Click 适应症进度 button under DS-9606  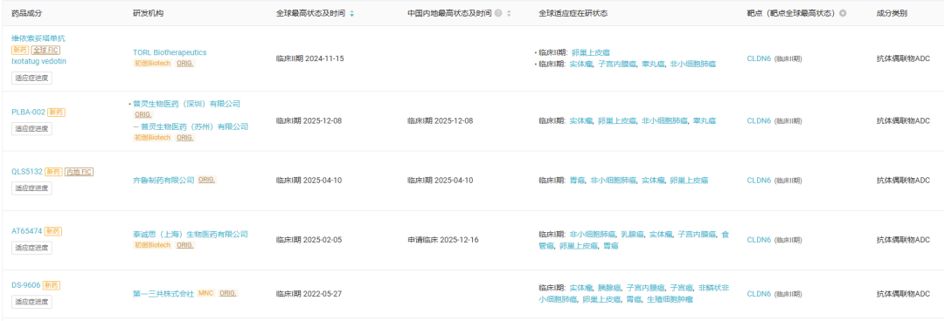31,301
